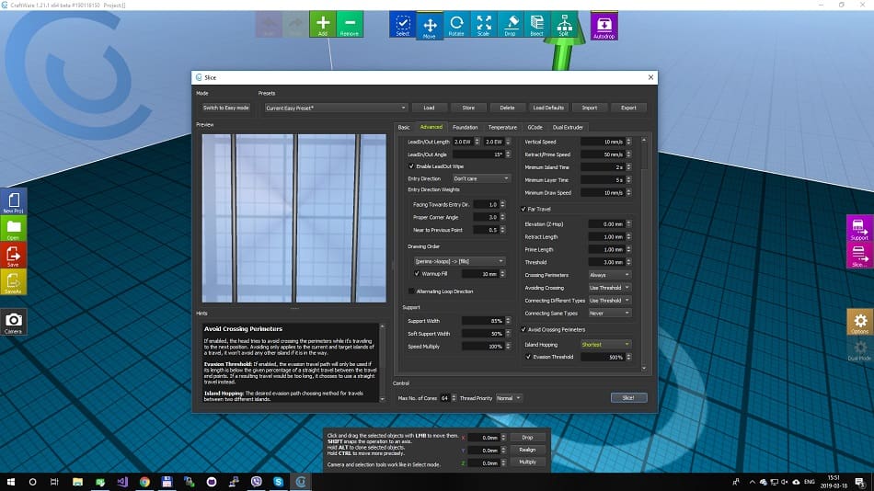Image resolution: width=874 pixels, height=491 pixels.
Task: Click the slice Preview image
Action: pyautogui.click(x=294, y=218)
